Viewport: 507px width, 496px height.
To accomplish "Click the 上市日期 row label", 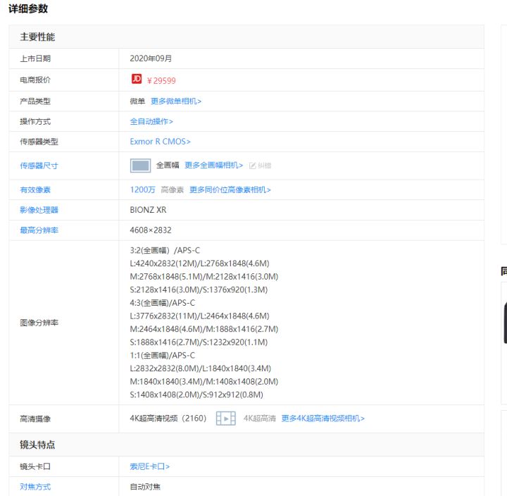I will [x=35, y=58].
